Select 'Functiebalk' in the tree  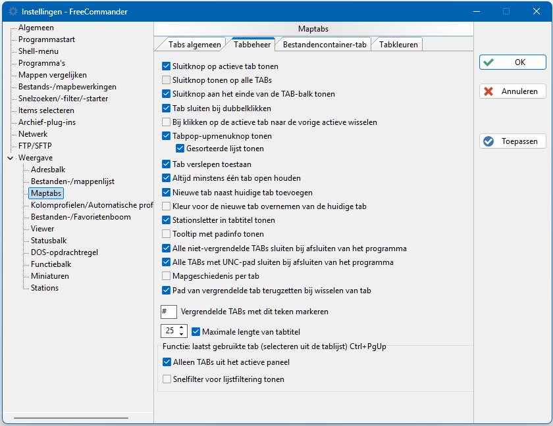51,264
